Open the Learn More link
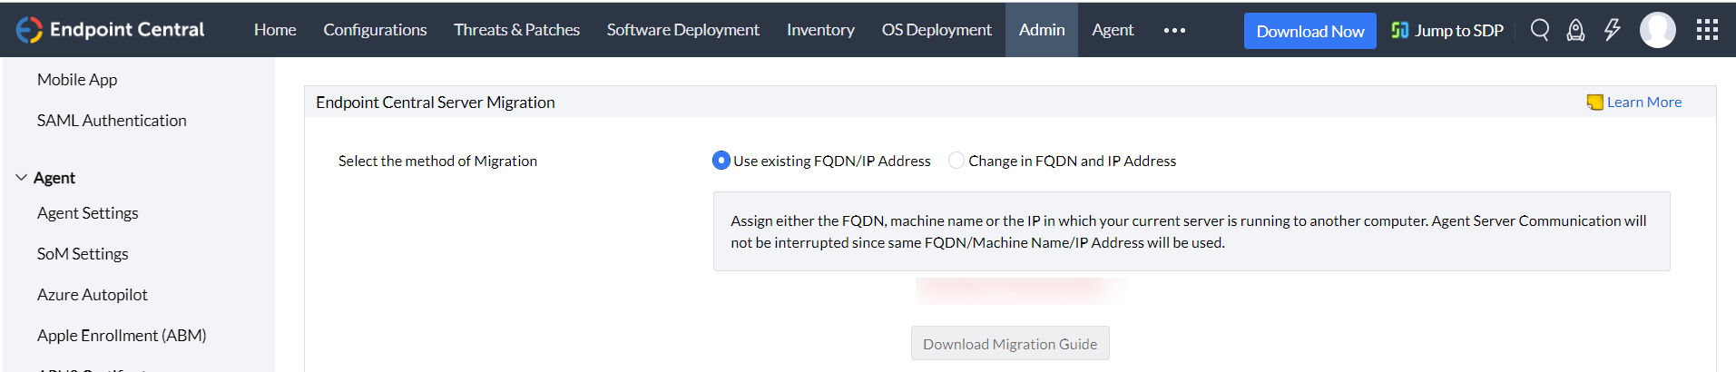Screen dimensions: 1736x372 coord(1643,103)
